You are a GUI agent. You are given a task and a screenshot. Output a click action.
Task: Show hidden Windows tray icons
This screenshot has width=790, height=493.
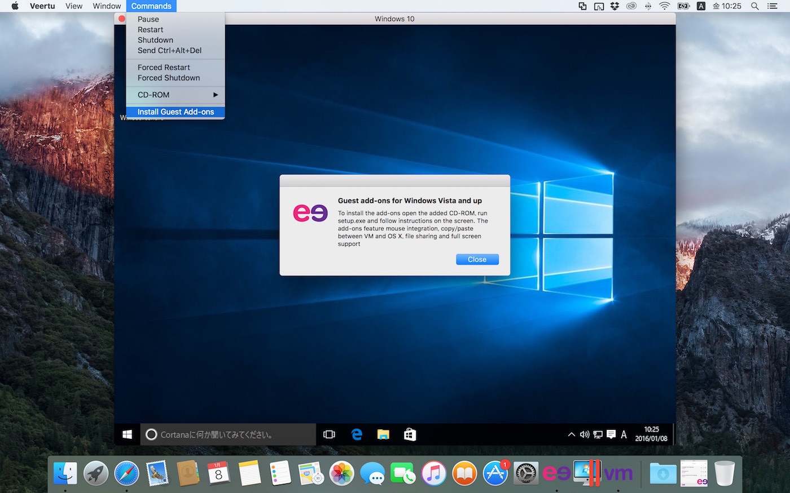coord(571,434)
